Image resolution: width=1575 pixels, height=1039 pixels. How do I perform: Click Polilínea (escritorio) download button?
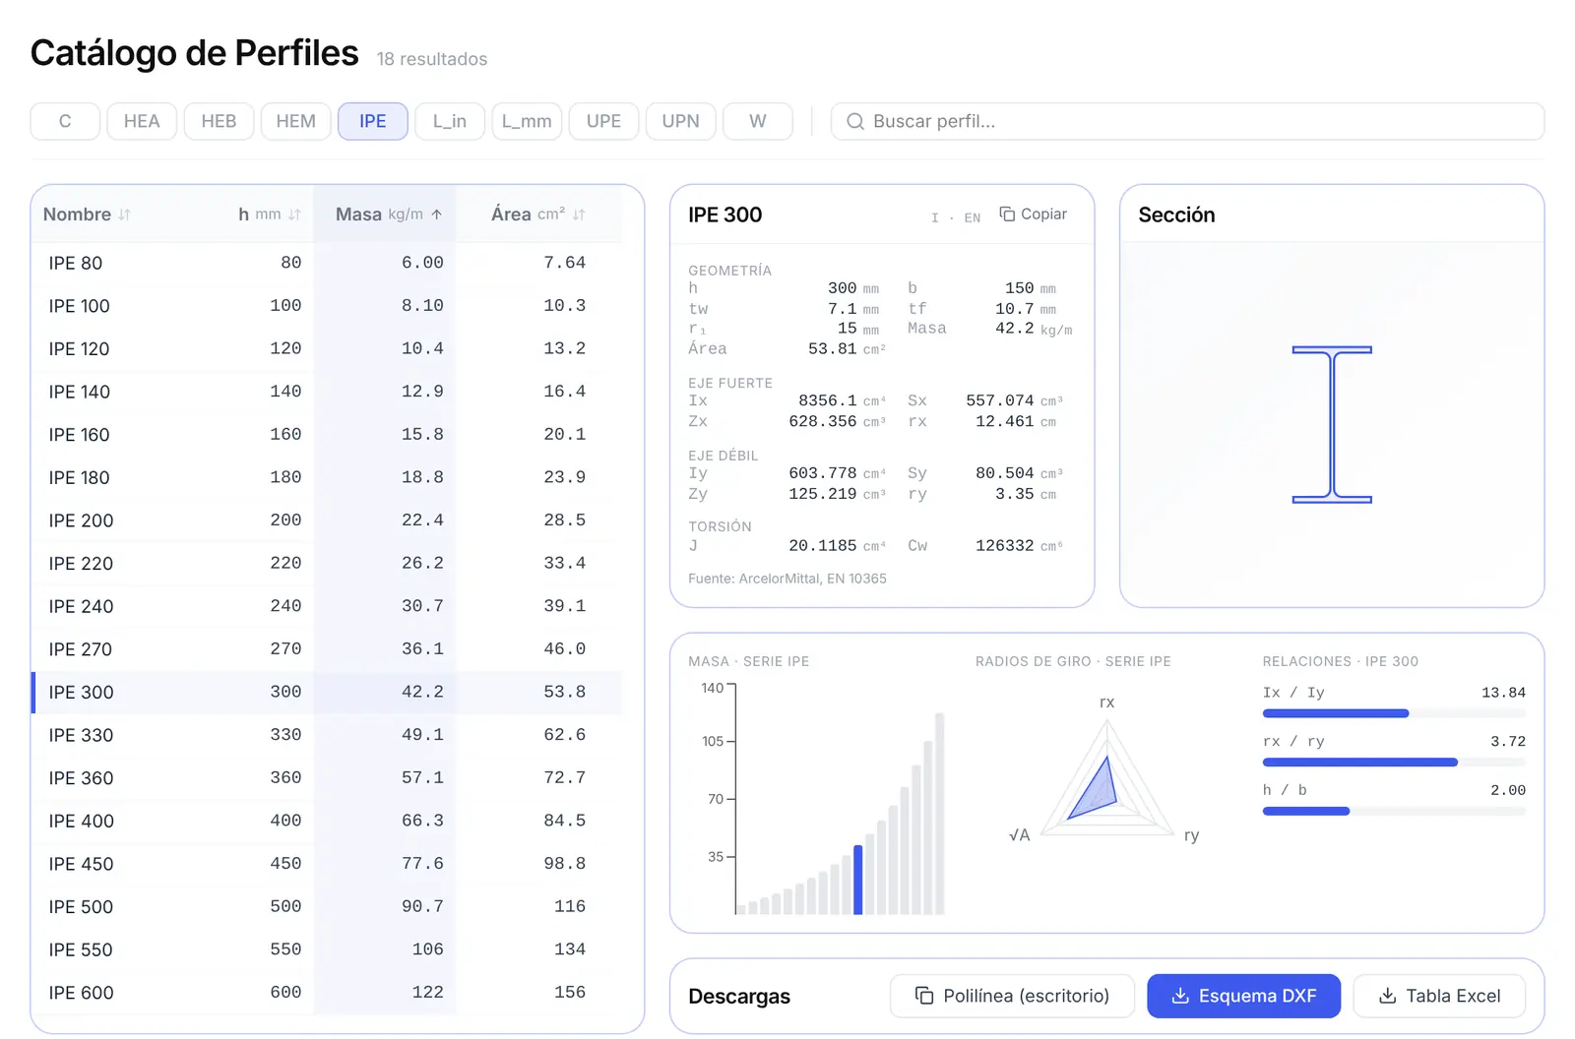pos(1012,996)
